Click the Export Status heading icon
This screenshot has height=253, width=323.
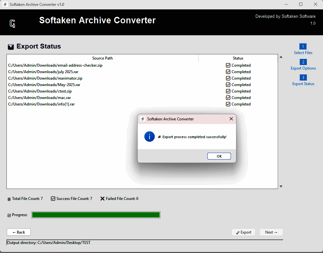(11, 46)
